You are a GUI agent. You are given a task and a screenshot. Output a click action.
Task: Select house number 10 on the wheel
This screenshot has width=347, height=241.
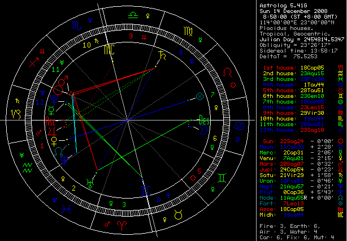tap(86, 44)
